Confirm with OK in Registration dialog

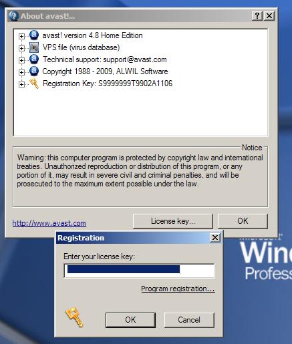click(x=130, y=320)
